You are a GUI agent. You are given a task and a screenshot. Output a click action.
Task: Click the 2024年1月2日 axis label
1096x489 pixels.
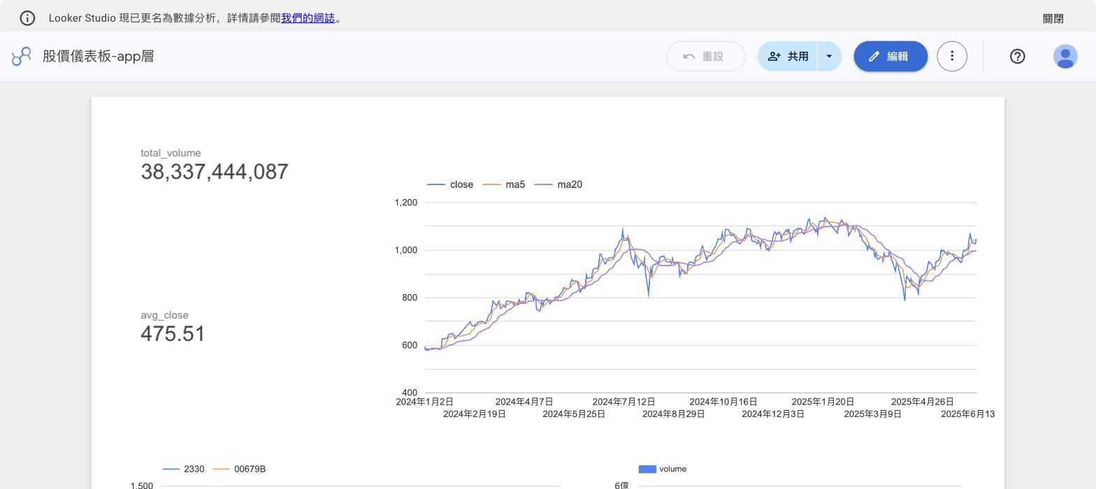click(424, 402)
